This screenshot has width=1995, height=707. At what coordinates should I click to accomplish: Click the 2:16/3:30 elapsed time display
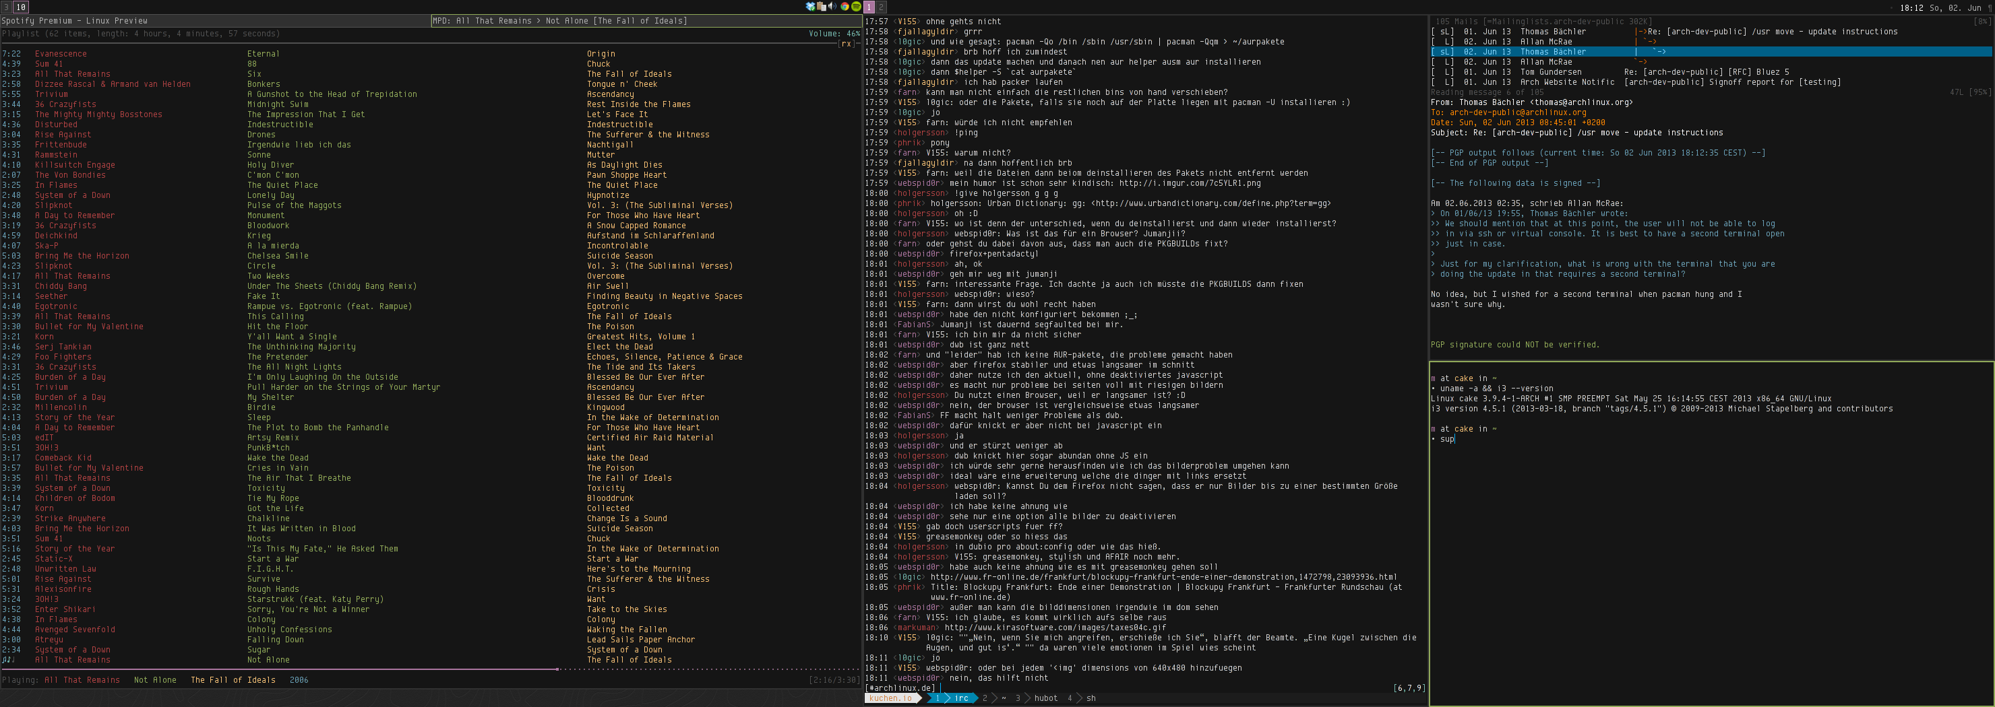pos(834,680)
